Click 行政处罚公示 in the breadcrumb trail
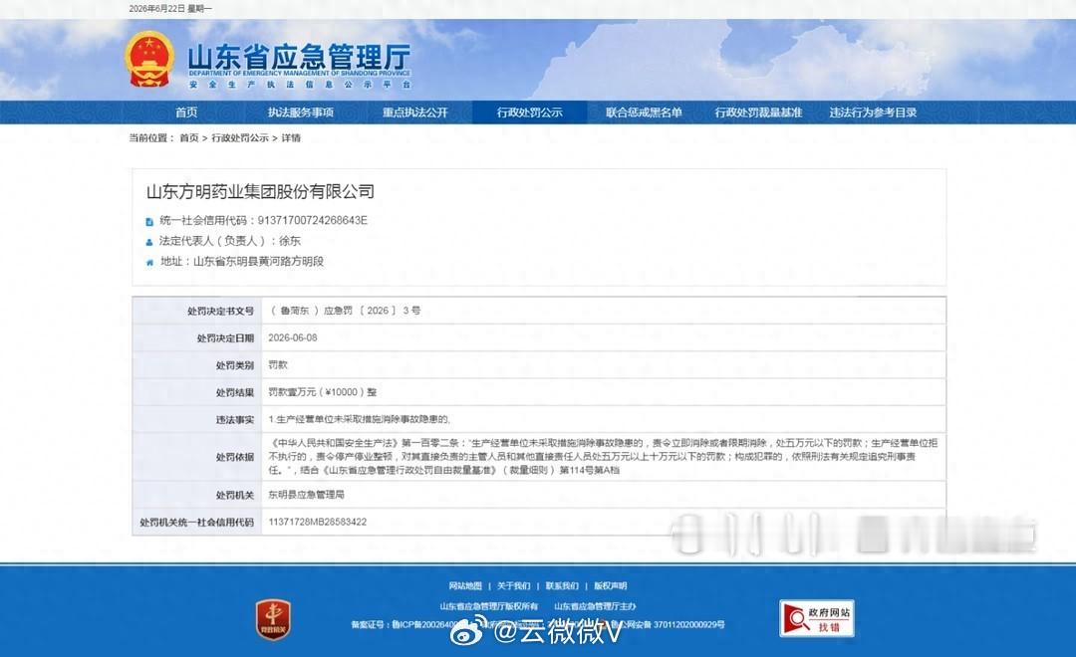Image resolution: width=1076 pixels, height=657 pixels. [x=239, y=137]
